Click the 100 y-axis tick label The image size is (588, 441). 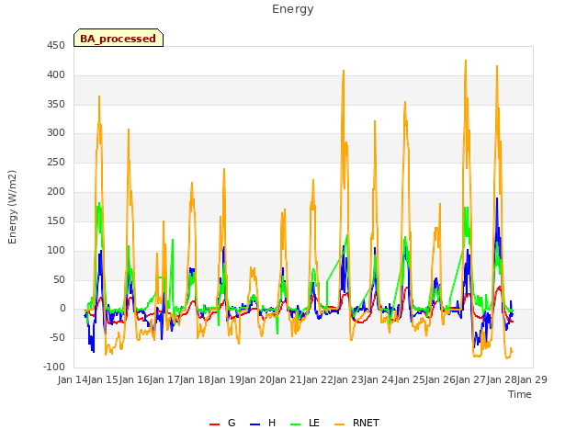coord(56,250)
